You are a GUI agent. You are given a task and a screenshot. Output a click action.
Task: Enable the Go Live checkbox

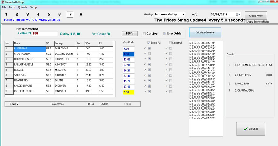click(x=144, y=34)
